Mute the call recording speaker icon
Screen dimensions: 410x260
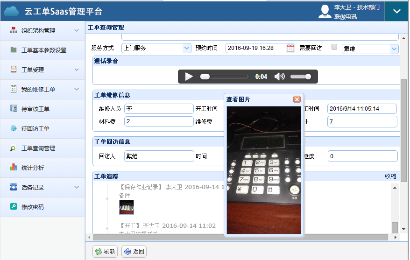pos(279,77)
